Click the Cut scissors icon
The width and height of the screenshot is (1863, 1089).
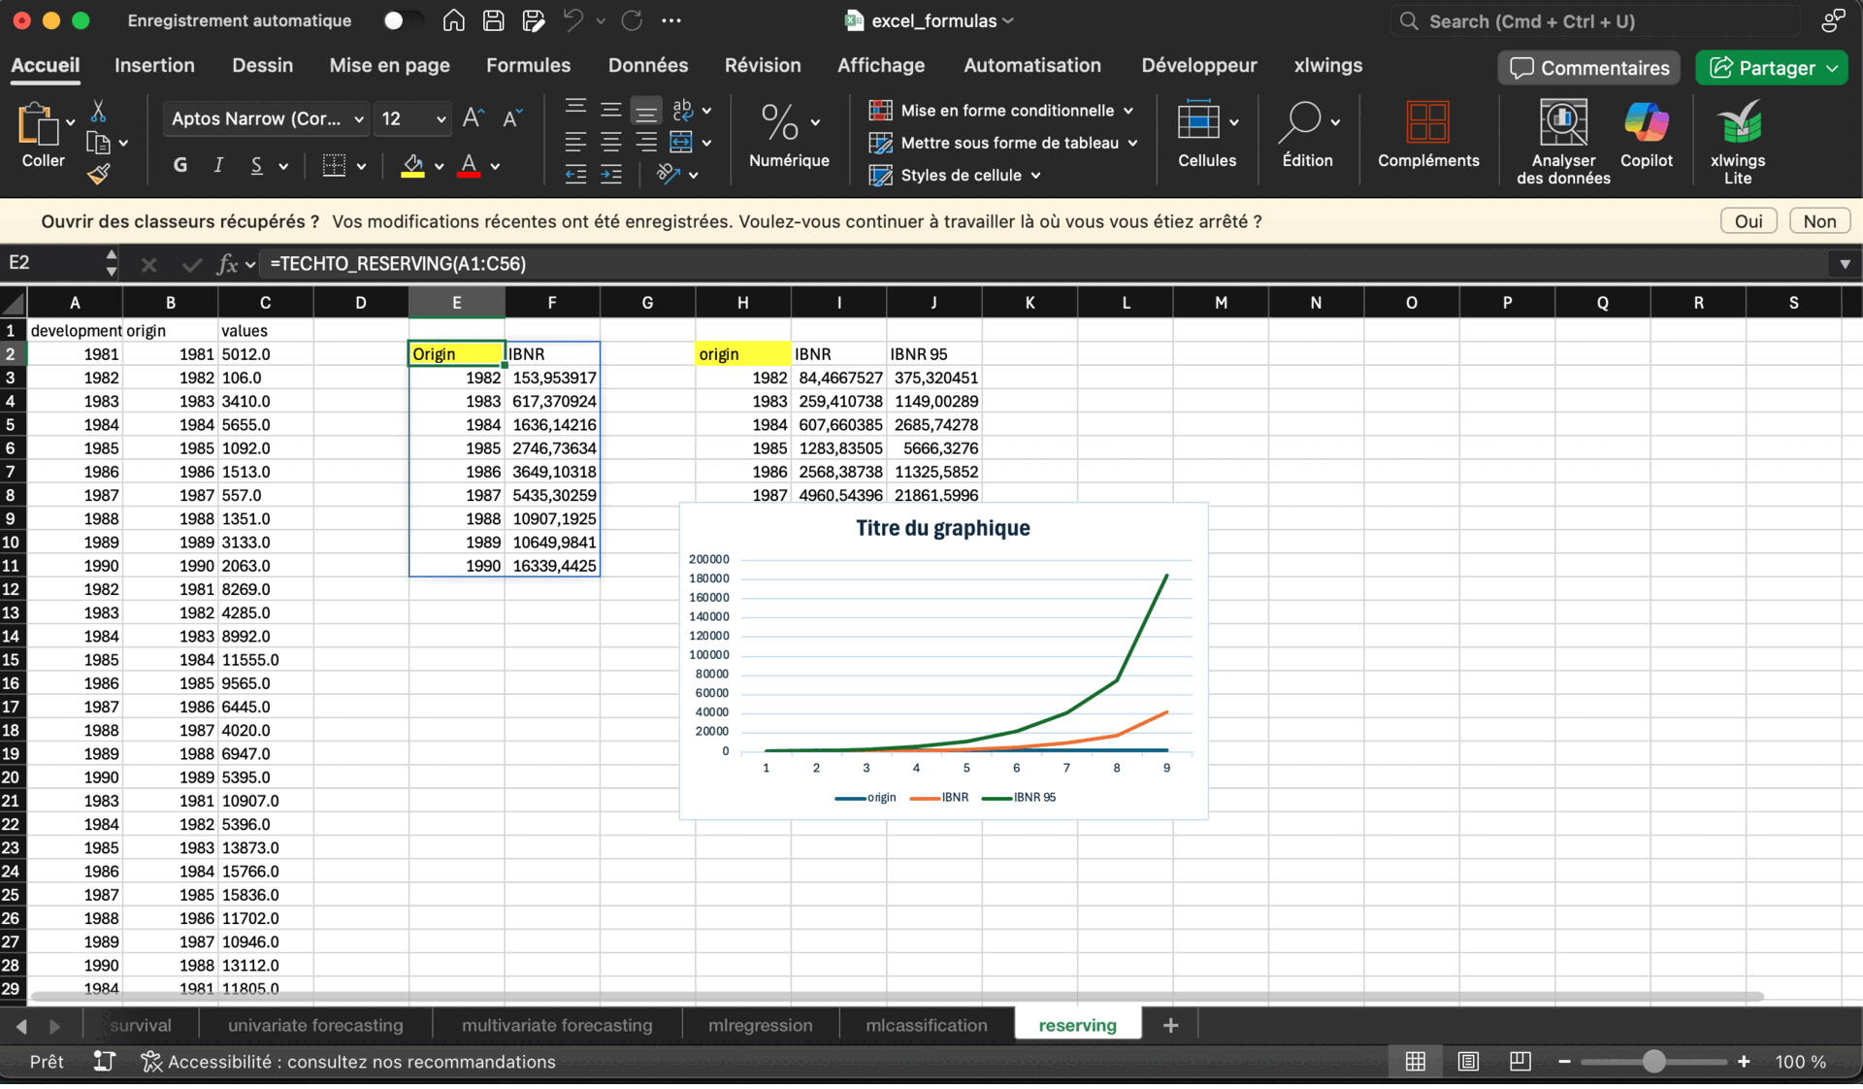pos(98,111)
